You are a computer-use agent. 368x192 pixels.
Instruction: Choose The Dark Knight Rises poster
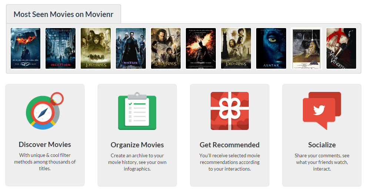pos(201,48)
